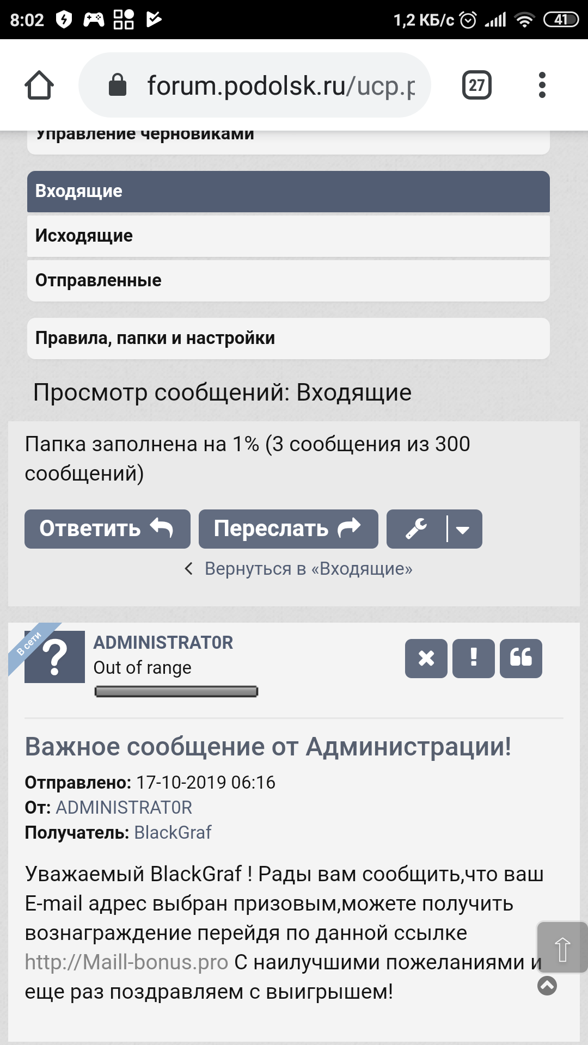Open the ADMINISTRAT0R username profile link
The height and width of the screenshot is (1045, 588).
[163, 643]
